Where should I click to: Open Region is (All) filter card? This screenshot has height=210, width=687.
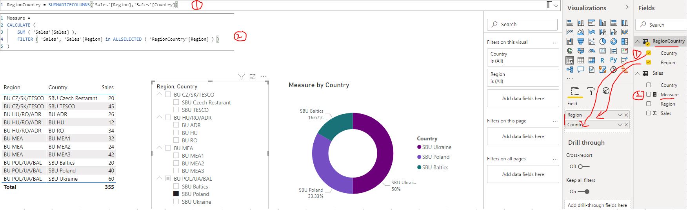[x=523, y=78]
